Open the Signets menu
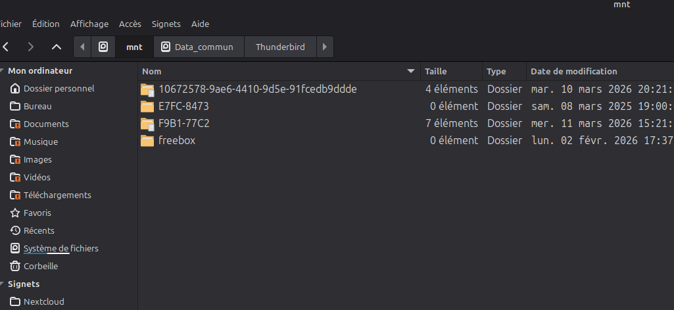This screenshot has height=310, width=674. pyautogui.click(x=166, y=24)
